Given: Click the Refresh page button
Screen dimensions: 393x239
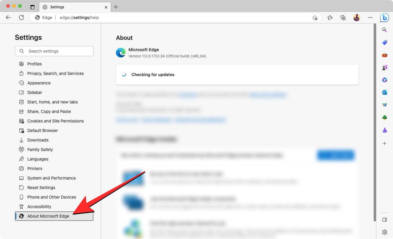Looking at the screenshot, I should [x=21, y=18].
